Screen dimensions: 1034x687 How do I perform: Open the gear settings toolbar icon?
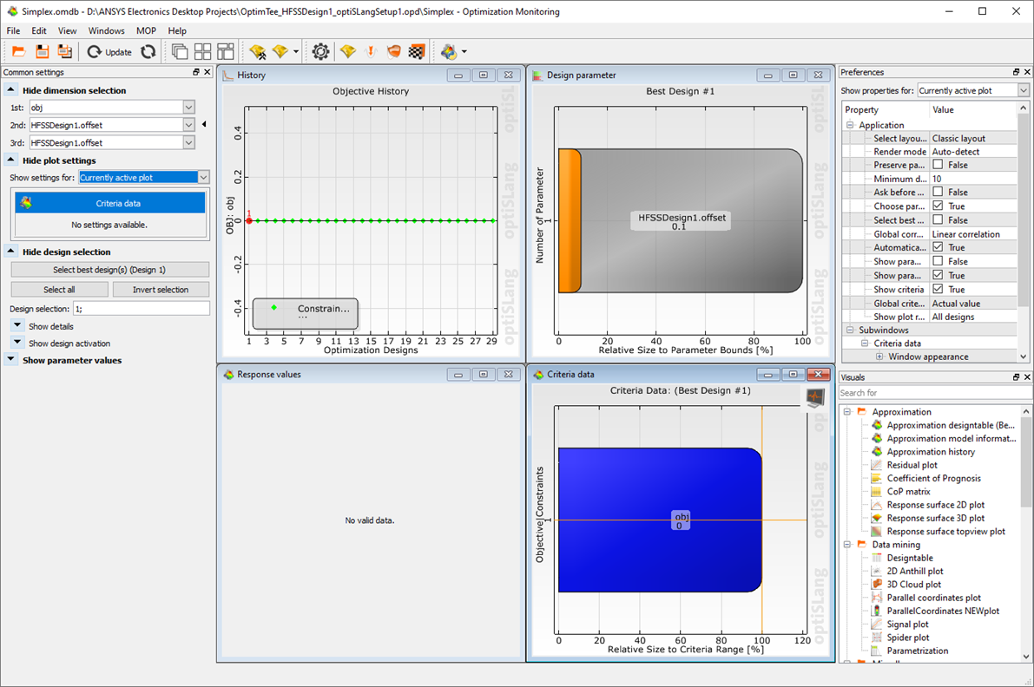(x=320, y=52)
